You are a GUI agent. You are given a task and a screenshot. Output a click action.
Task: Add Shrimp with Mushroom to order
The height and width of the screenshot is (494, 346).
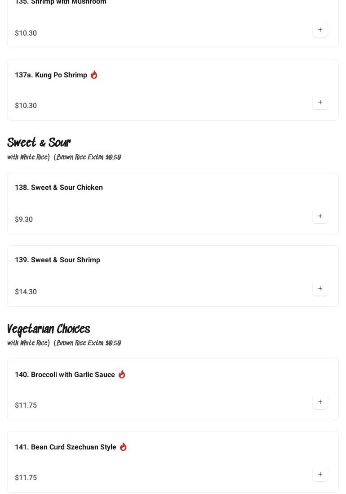click(x=320, y=30)
